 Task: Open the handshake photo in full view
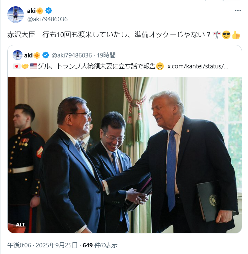click(125, 155)
